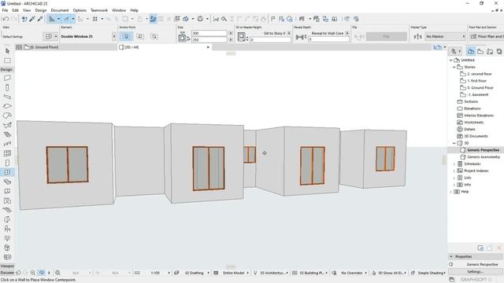Click the Pick Up Parameters eyedropper icon
This screenshot has height=283, width=504.
point(32,19)
